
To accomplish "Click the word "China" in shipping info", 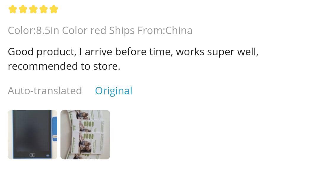I will (179, 30).
